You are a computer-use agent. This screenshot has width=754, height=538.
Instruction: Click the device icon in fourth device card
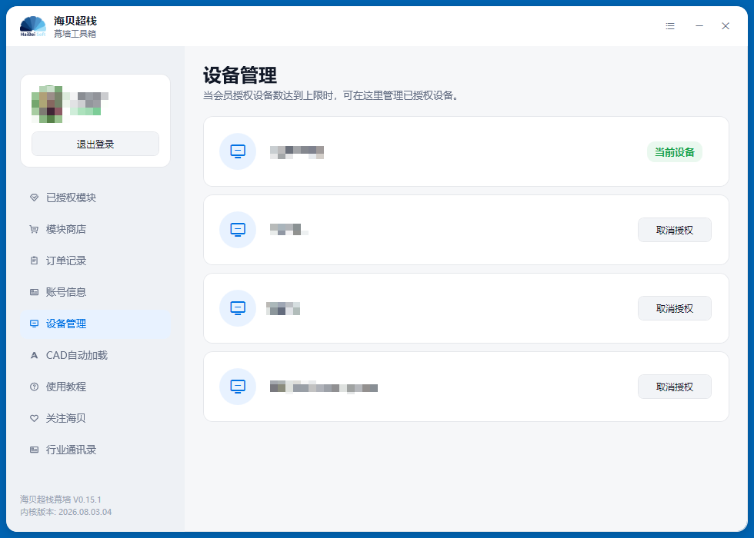[x=238, y=386]
